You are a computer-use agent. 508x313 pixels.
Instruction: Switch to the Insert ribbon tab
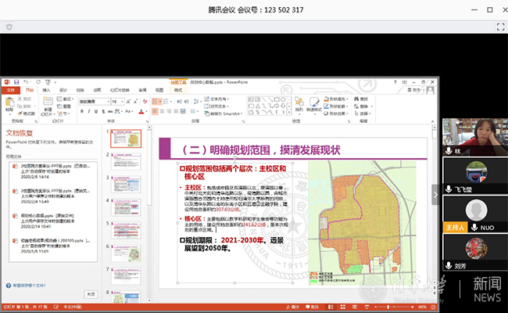(x=47, y=90)
